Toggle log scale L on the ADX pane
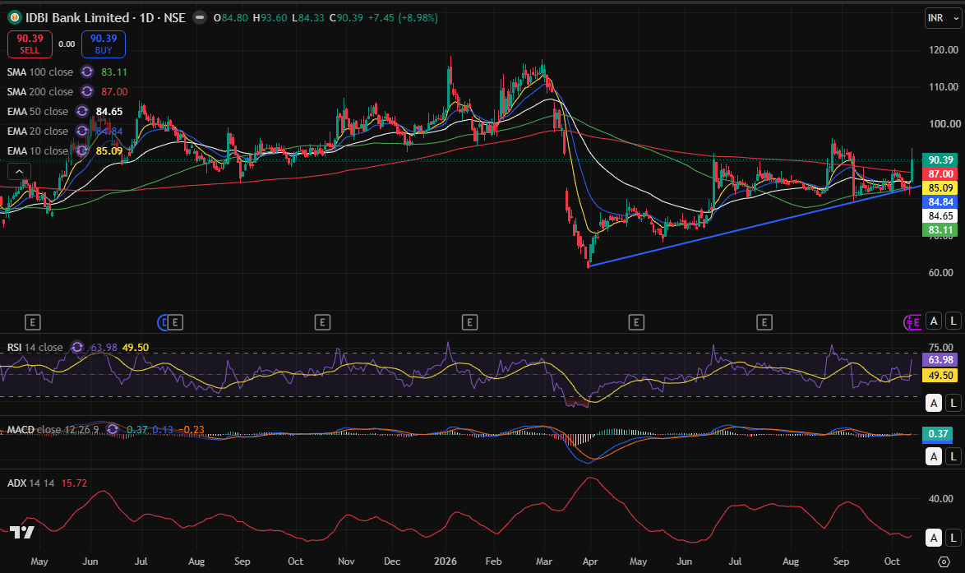The height and width of the screenshot is (573, 965). click(x=953, y=538)
